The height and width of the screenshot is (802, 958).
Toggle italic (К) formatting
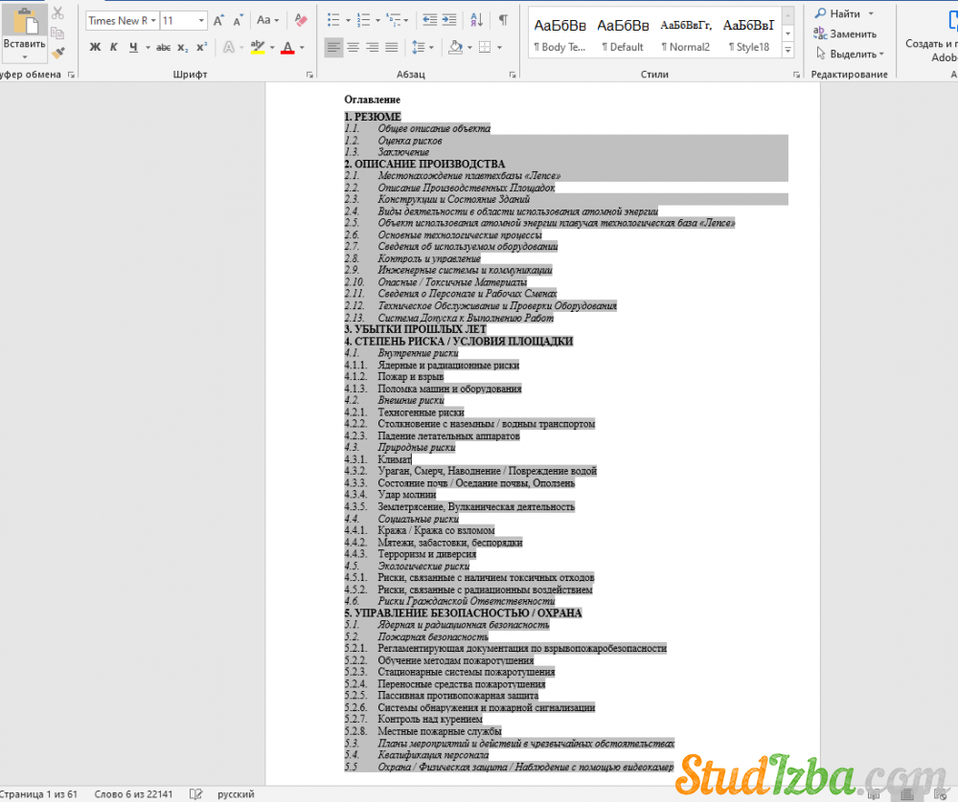[114, 47]
